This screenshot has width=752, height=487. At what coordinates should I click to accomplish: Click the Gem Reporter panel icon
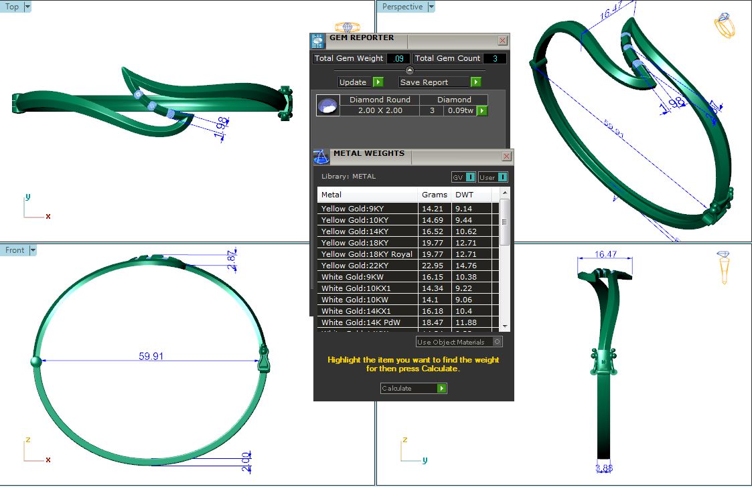tap(317, 40)
